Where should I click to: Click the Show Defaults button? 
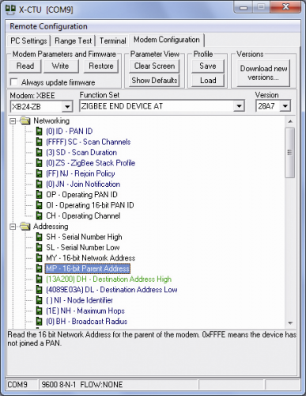click(x=154, y=80)
